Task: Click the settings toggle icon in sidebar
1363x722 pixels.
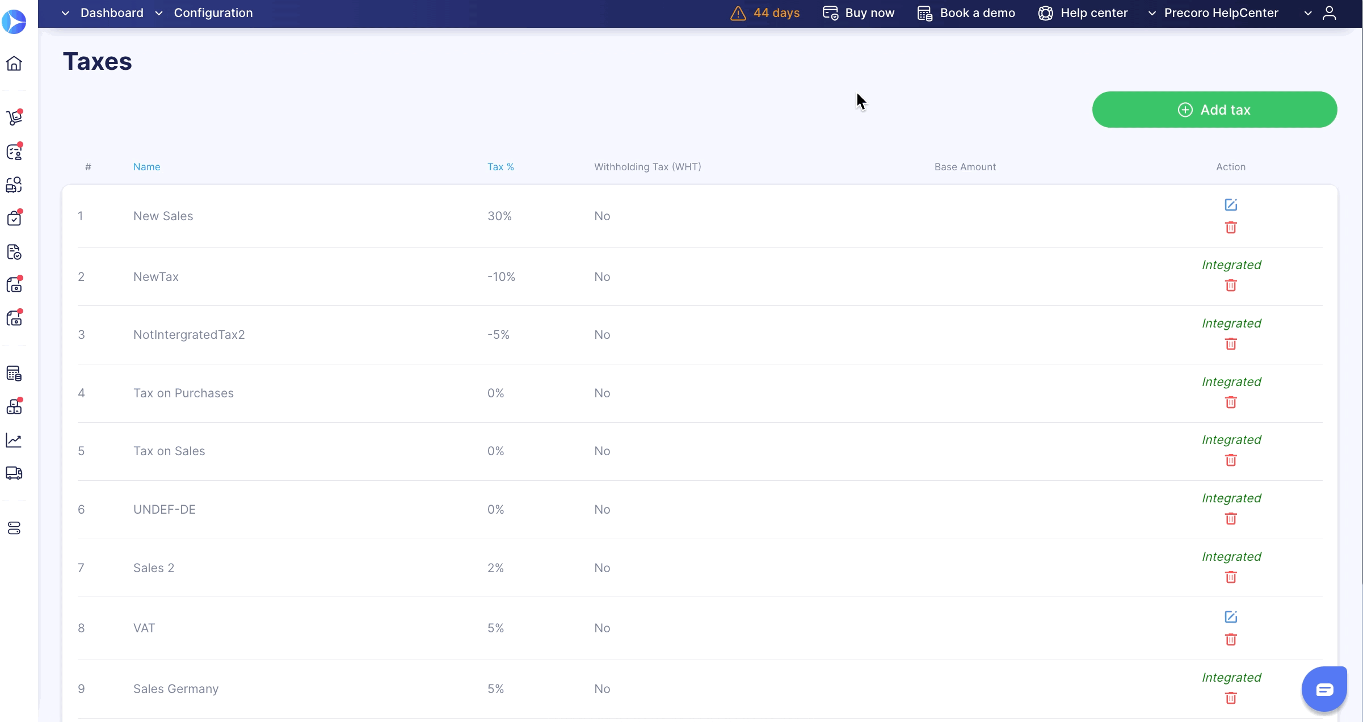Action: [x=14, y=528]
